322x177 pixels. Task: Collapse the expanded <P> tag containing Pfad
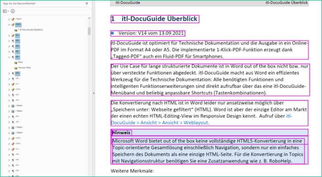[9, 57]
